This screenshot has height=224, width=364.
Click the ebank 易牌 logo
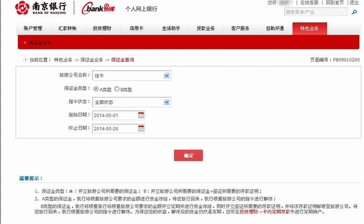coord(100,8)
